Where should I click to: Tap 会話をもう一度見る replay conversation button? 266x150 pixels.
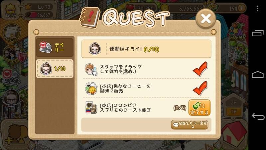(190, 125)
